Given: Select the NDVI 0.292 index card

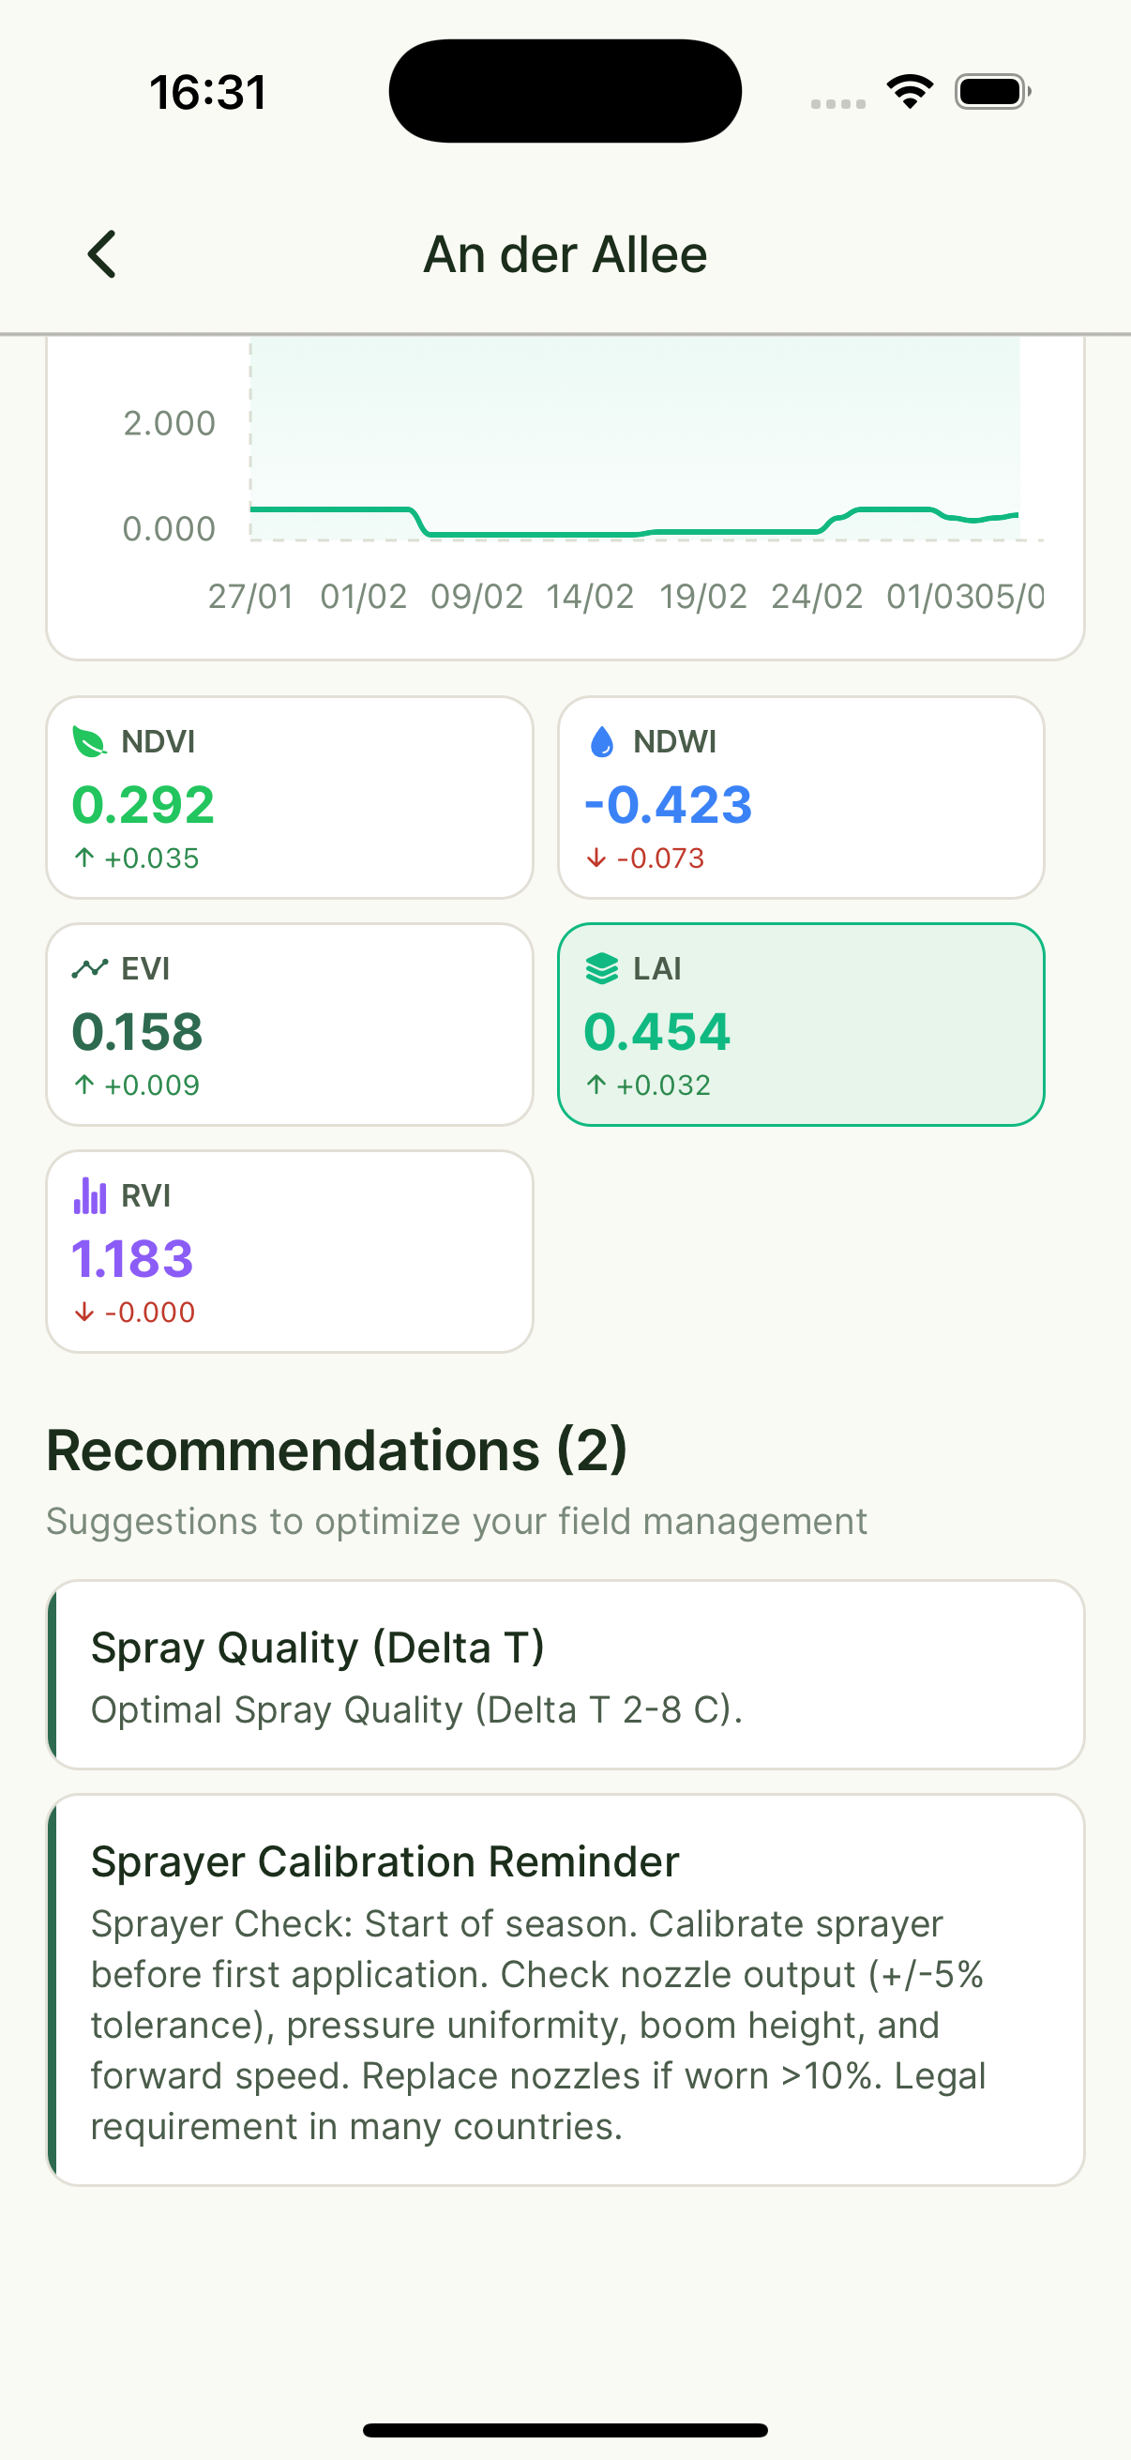Looking at the screenshot, I should tap(289, 797).
